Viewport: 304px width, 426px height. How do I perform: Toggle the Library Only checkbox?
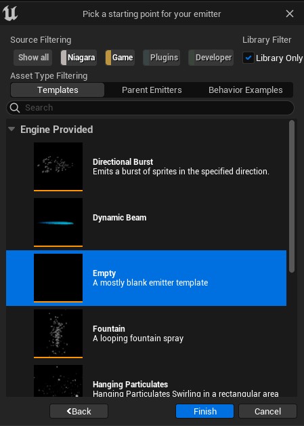pyautogui.click(x=248, y=58)
